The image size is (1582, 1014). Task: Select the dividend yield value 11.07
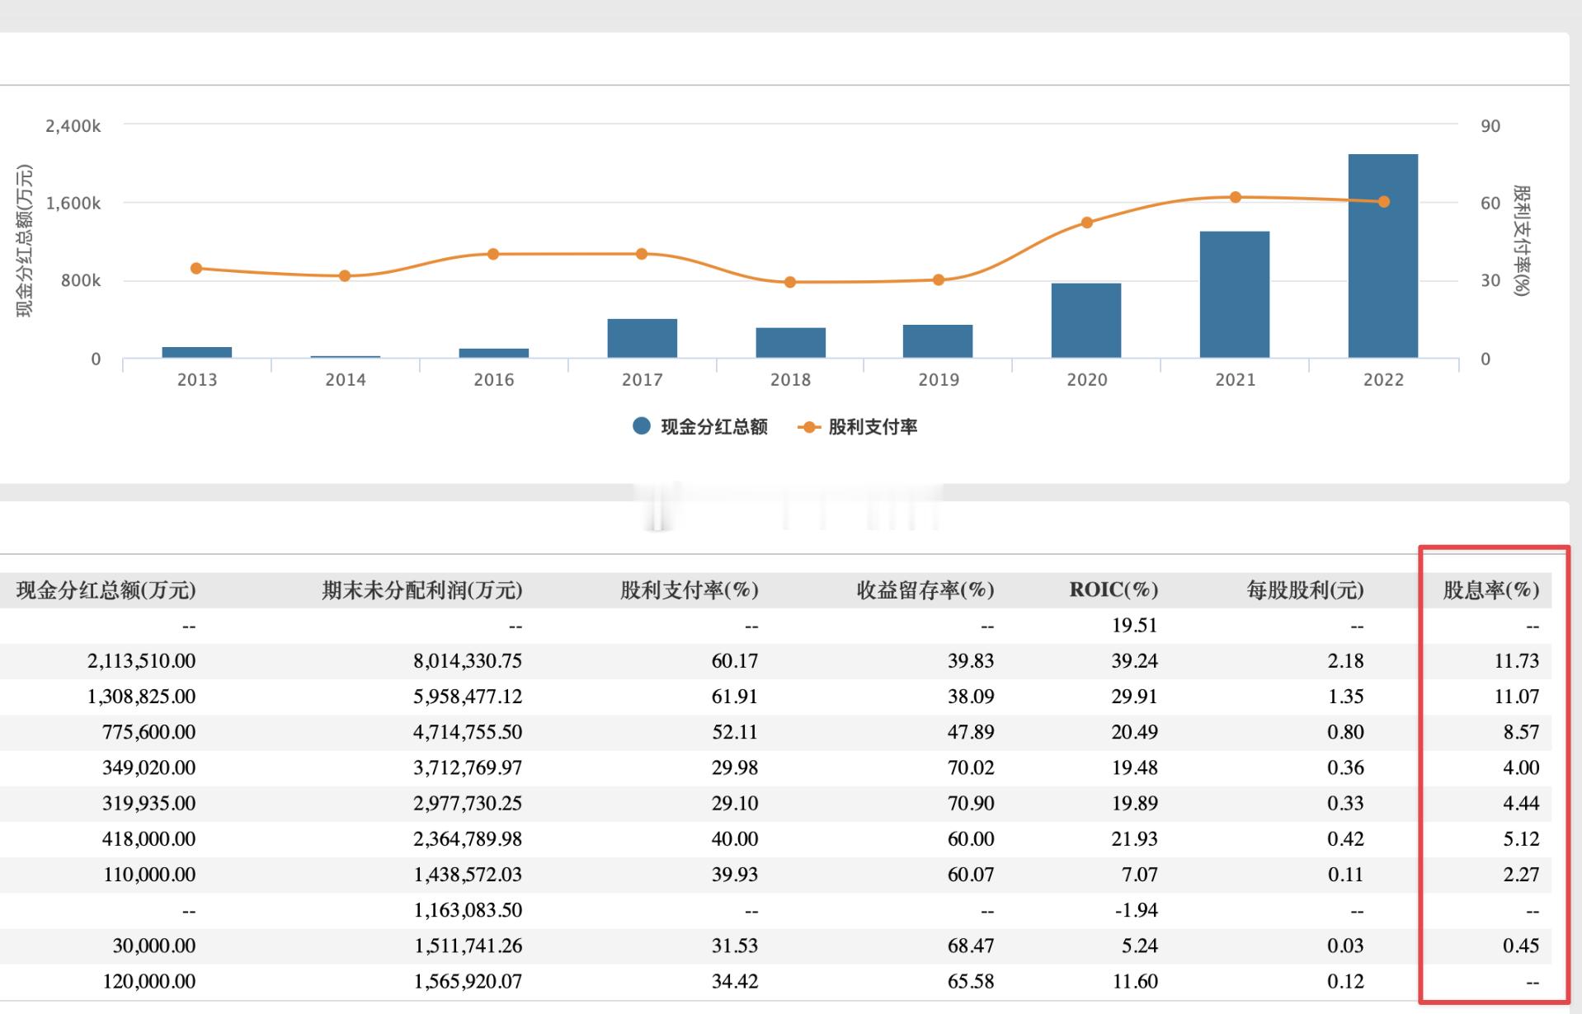[x=1517, y=697]
